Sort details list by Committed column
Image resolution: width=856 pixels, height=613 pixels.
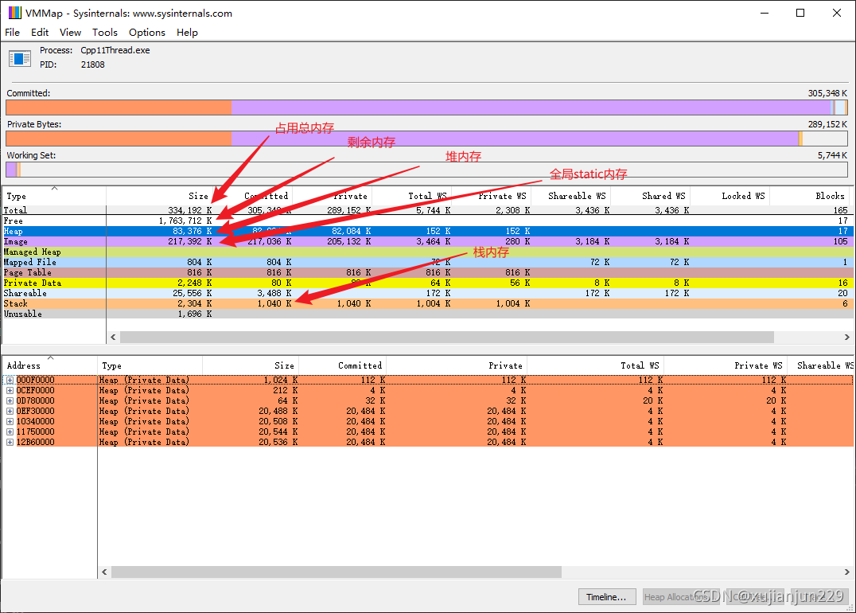pyautogui.click(x=342, y=365)
